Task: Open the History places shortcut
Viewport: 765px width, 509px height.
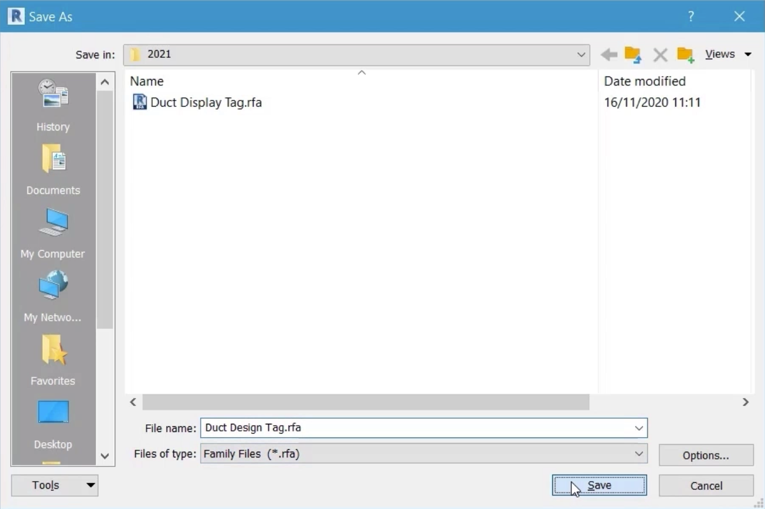Action: [53, 106]
